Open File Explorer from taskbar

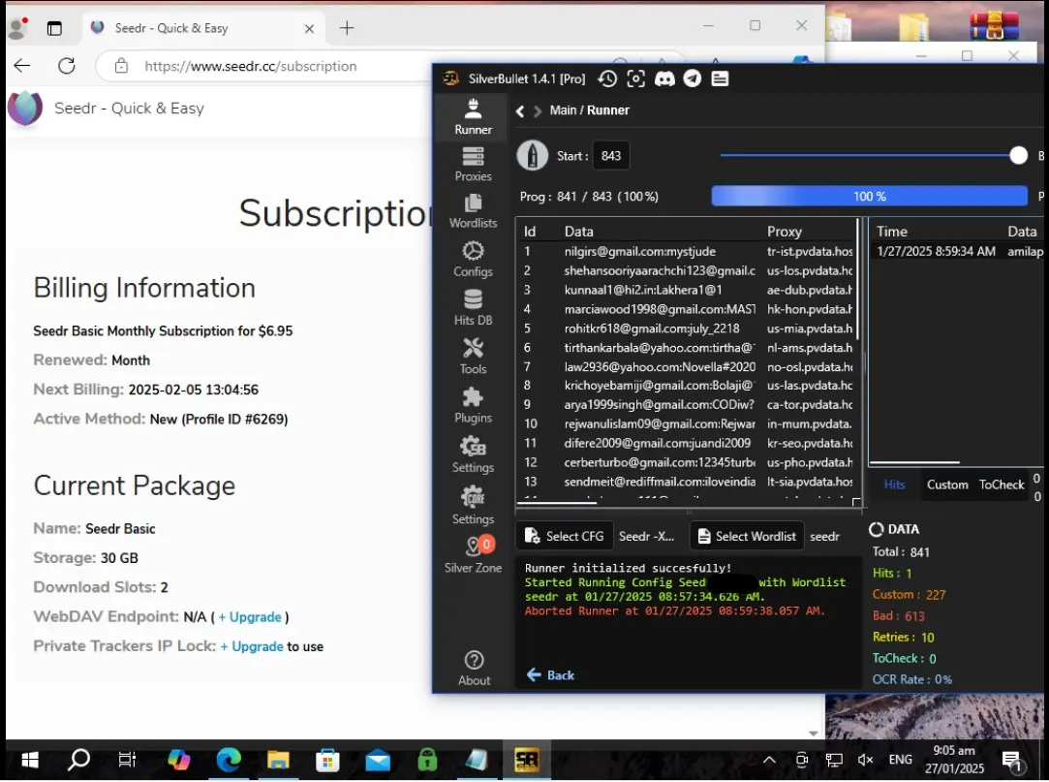tap(278, 760)
